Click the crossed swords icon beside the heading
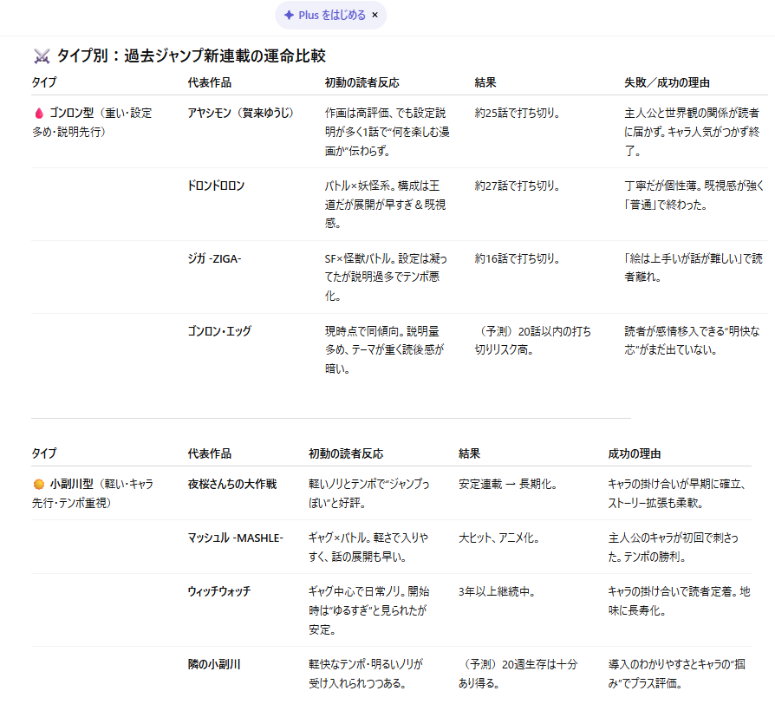 (41, 56)
